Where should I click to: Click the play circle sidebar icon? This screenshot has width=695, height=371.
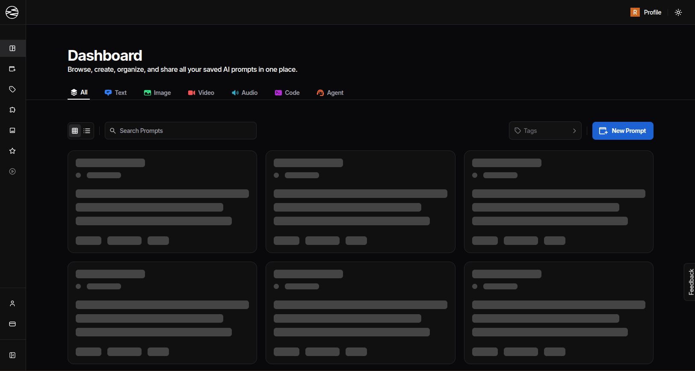pos(12,171)
